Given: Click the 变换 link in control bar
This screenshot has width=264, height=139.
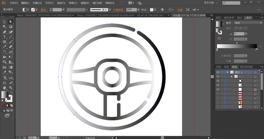Looking at the screenshot, I should point(180,10).
